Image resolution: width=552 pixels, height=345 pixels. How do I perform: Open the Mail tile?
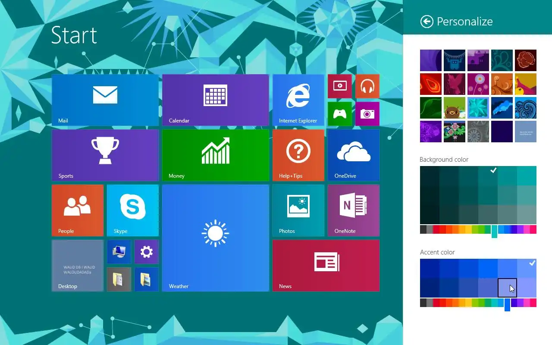click(x=105, y=100)
